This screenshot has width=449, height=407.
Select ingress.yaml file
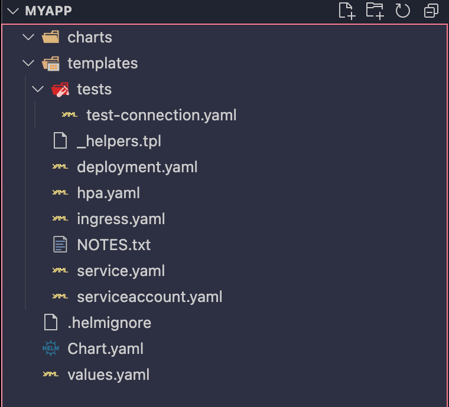(121, 219)
